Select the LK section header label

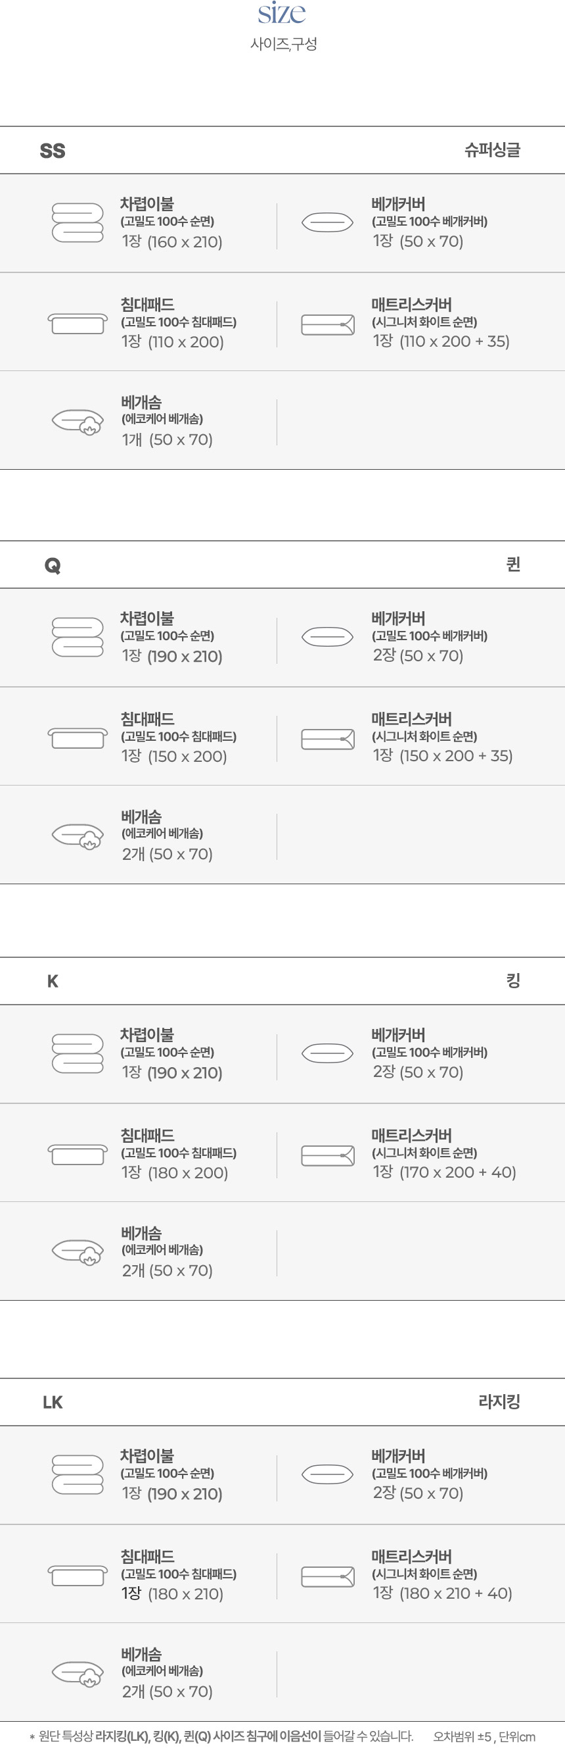[x=53, y=1403]
